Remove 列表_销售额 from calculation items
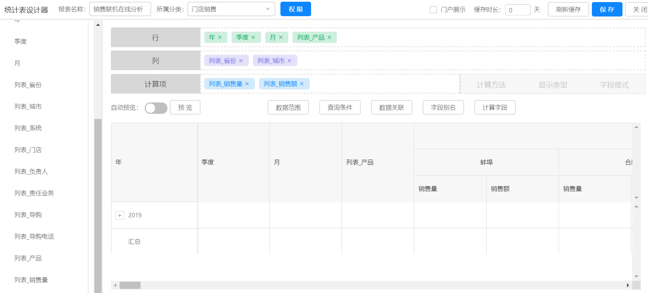The width and height of the screenshot is (648, 293). [x=302, y=84]
